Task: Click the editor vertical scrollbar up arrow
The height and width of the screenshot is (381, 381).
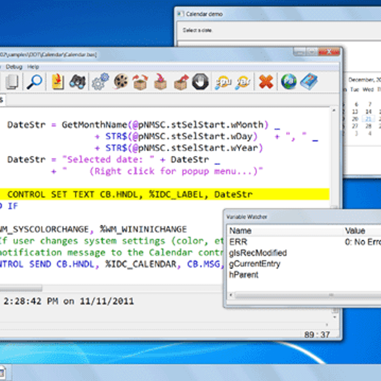Action: click(334, 110)
